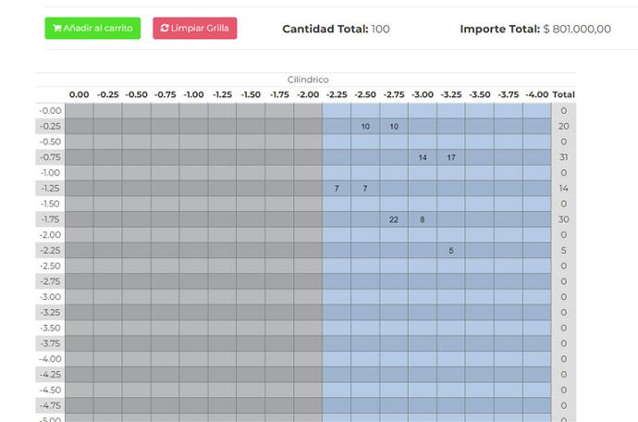This screenshot has height=422, width=638.
Task: Select the cell containing quantity 5
Action: (x=451, y=251)
